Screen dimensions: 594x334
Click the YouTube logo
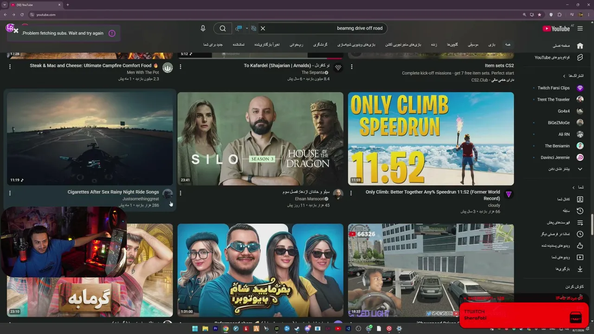[556, 28]
